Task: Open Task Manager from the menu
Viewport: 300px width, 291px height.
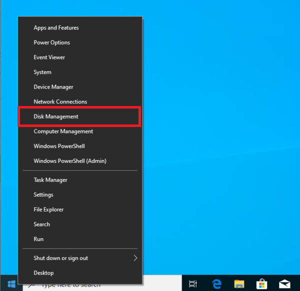Action: click(x=50, y=180)
